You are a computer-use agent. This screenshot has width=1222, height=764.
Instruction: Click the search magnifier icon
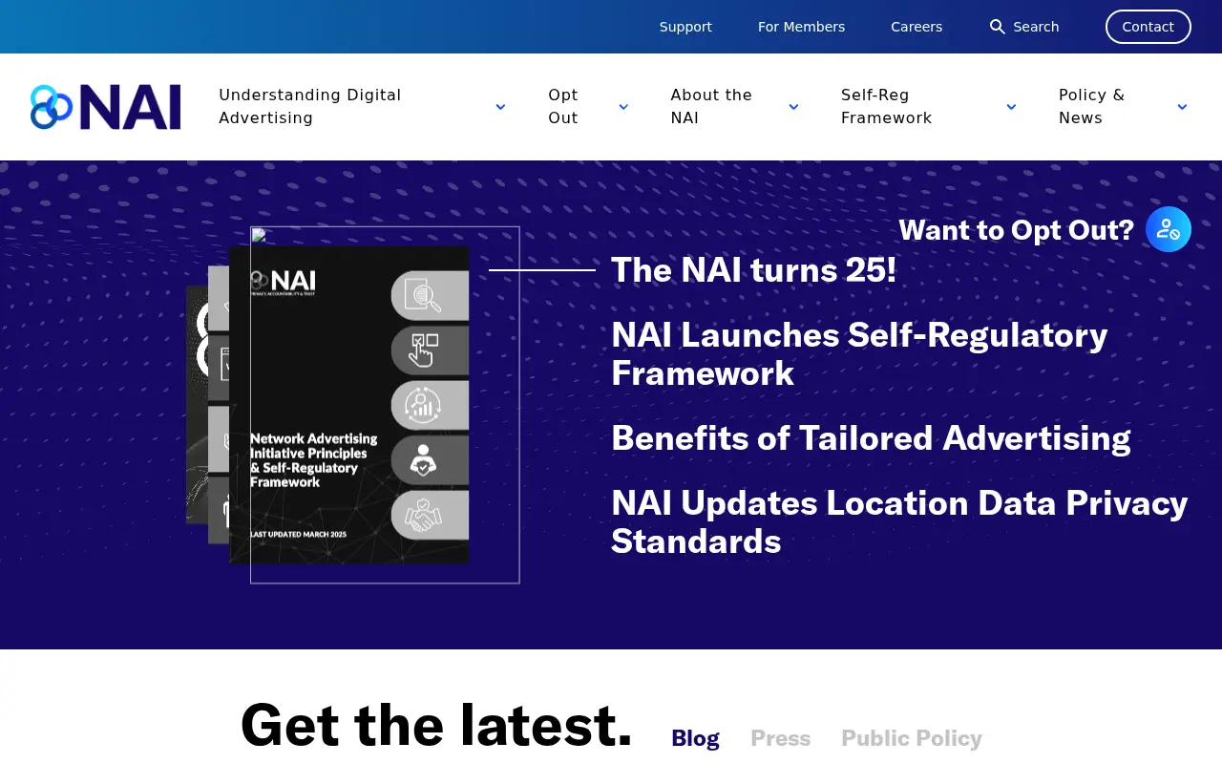pyautogui.click(x=998, y=27)
